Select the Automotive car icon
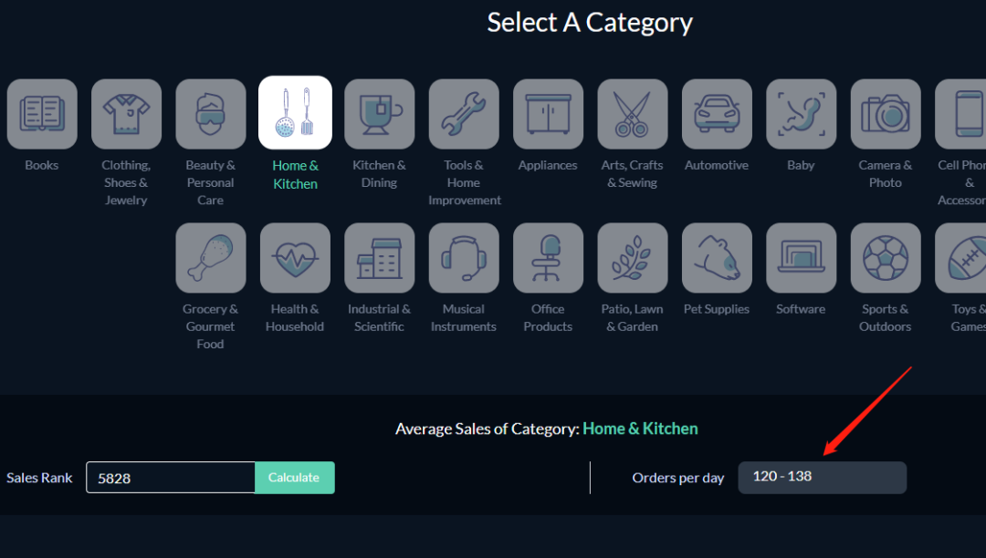Viewport: 986px width, 558px height. tap(717, 114)
